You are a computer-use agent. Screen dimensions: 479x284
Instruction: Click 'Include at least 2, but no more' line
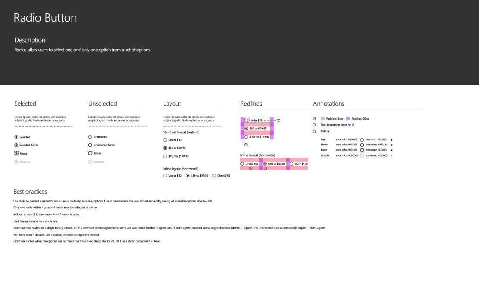[47, 215]
